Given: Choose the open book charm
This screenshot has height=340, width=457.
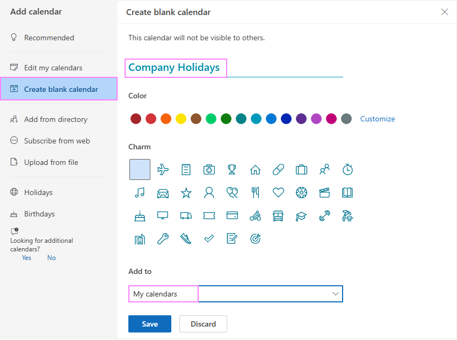Looking at the screenshot, I should point(347,192).
